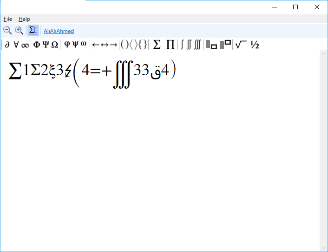The width and height of the screenshot is (328, 252).
Task: Insert capital Phi letter
Action: [x=37, y=45]
